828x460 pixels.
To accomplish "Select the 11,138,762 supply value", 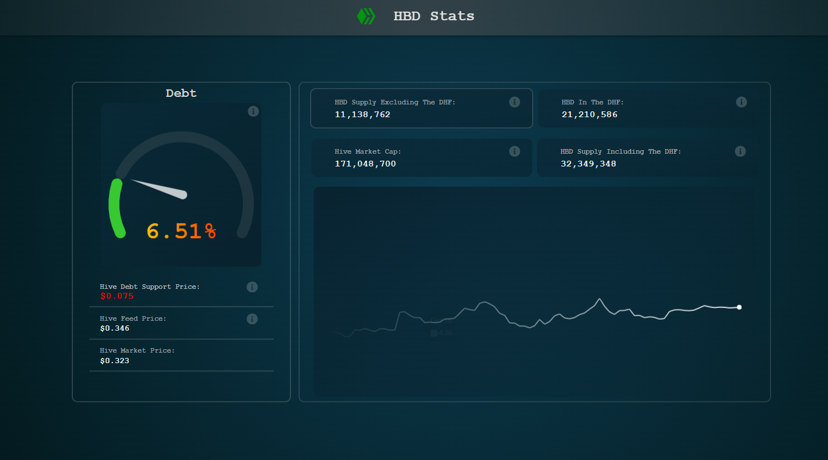I will coord(362,115).
